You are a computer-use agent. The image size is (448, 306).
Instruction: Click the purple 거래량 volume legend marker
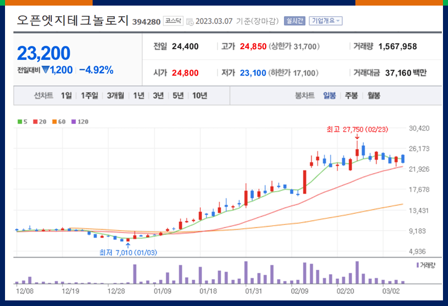coord(417,265)
